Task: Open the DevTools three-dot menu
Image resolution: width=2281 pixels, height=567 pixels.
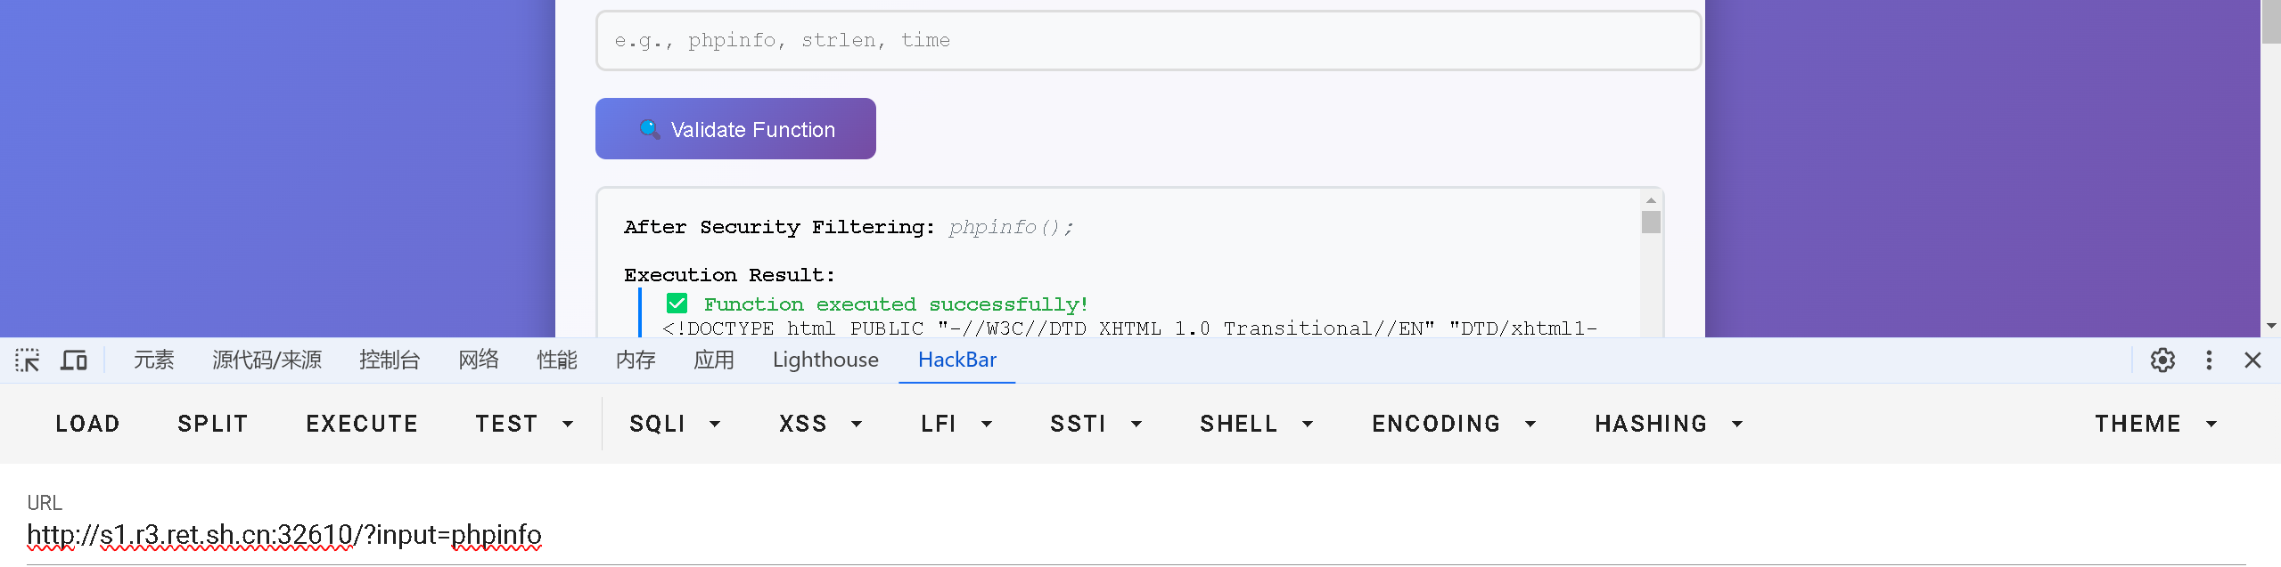Action: coord(2209,360)
